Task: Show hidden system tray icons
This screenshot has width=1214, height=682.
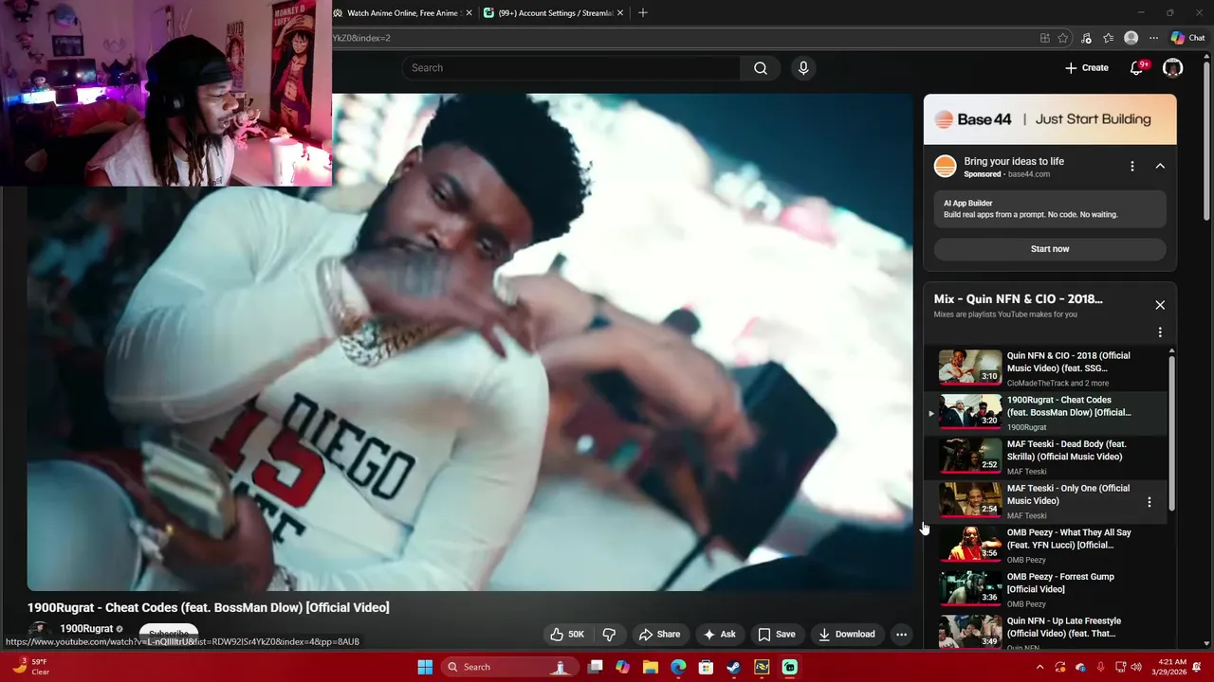Action: click(x=1039, y=667)
